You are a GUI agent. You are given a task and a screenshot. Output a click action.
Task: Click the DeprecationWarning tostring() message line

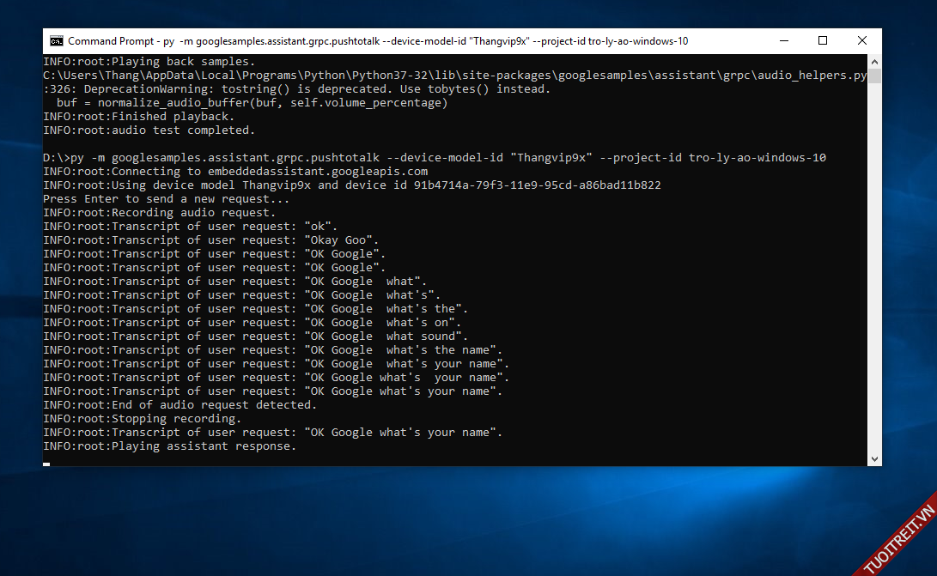pyautogui.click(x=296, y=89)
